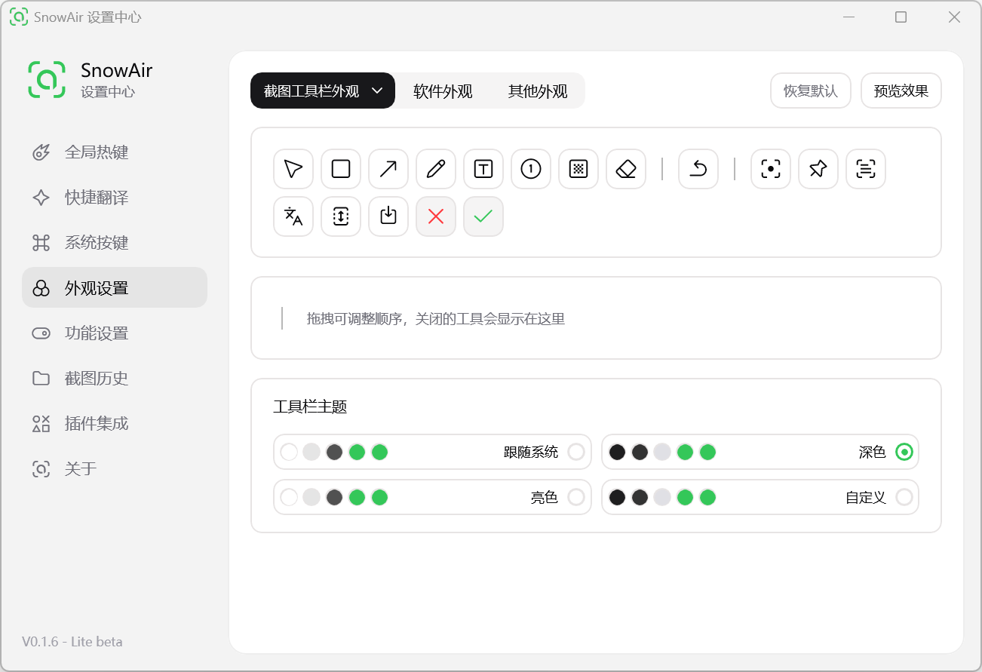Click the pin screenshot icon
This screenshot has width=982, height=672.
[x=818, y=169]
